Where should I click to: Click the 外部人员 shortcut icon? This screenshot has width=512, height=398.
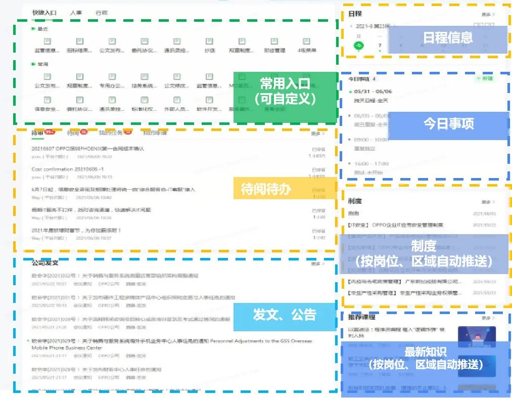click(177, 101)
